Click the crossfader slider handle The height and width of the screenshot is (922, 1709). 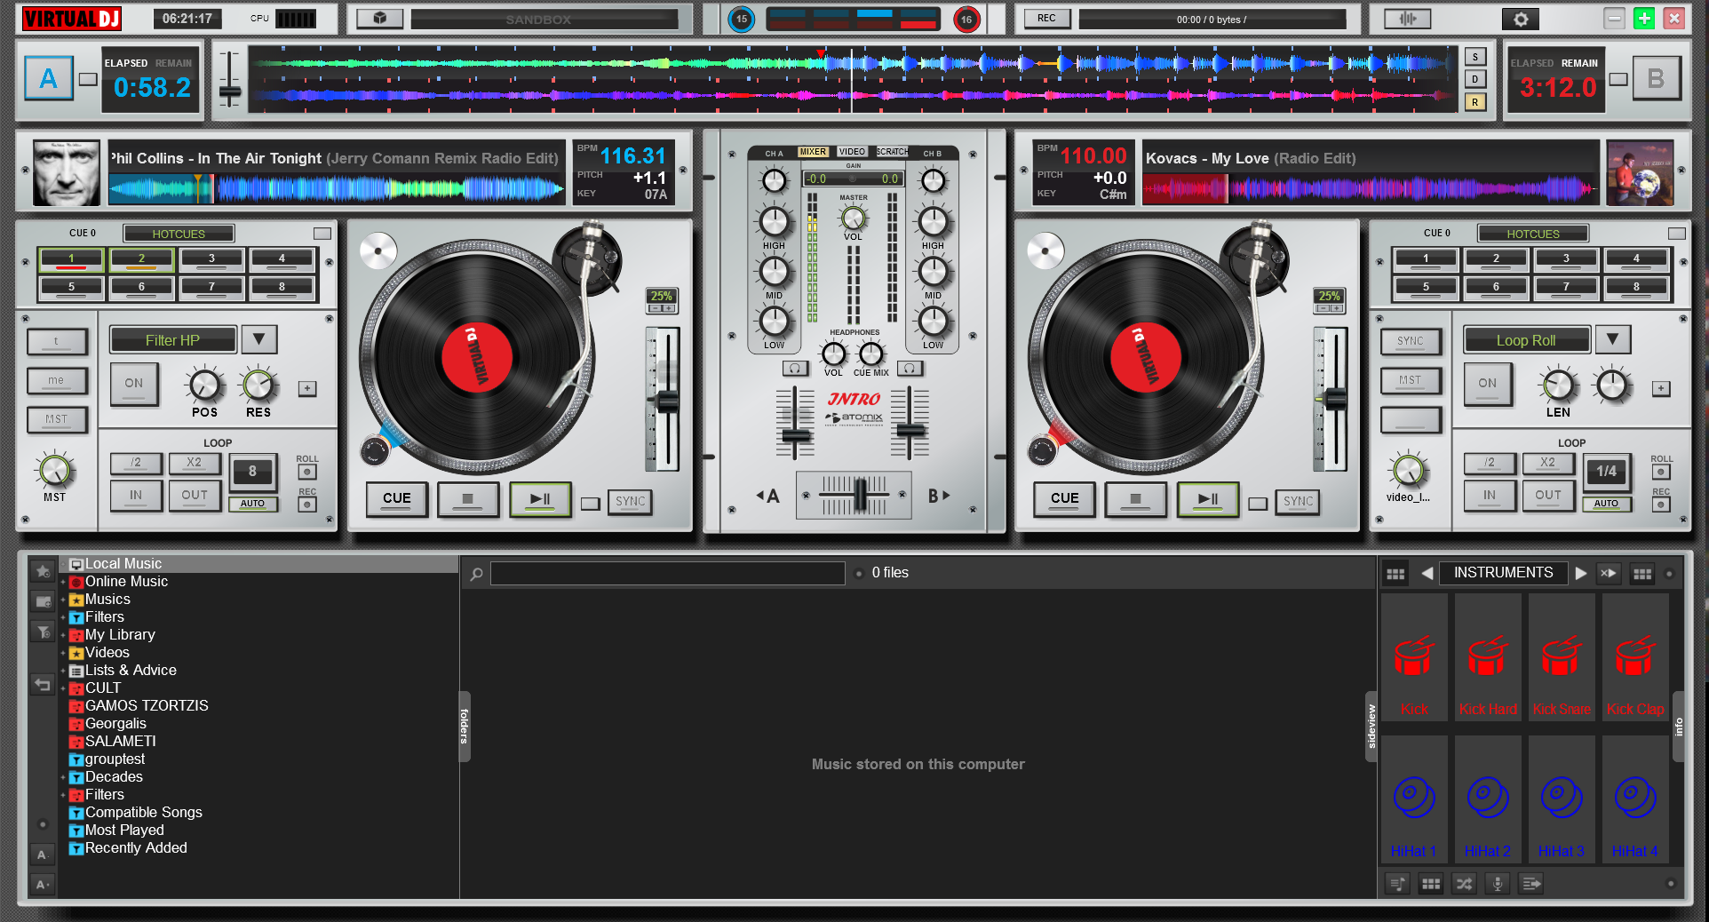click(x=859, y=495)
